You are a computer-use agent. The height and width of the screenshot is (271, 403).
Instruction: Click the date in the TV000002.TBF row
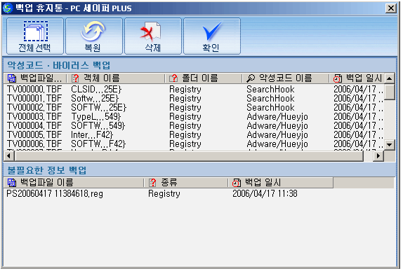click(x=358, y=107)
